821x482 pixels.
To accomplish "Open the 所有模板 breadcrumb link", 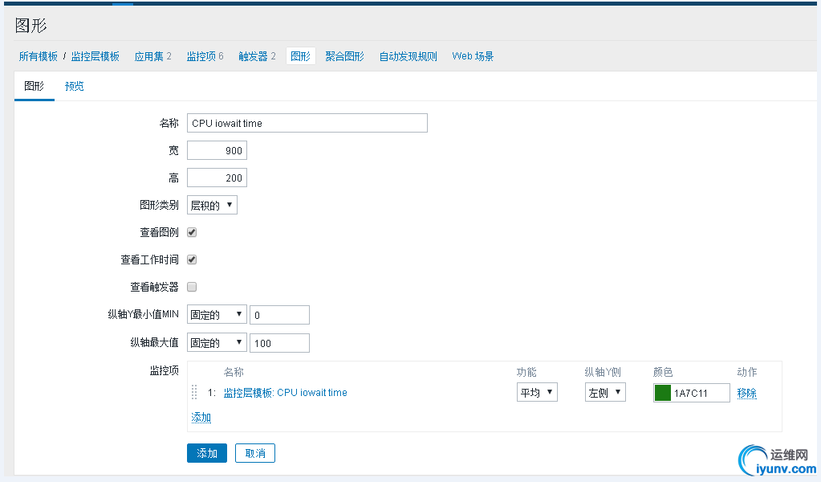I will (39, 56).
